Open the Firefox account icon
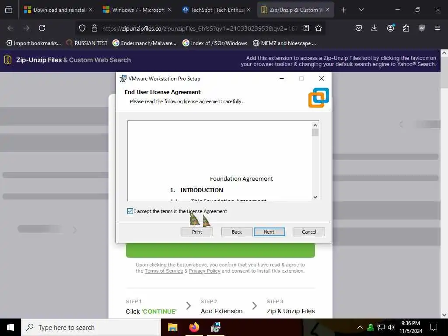 click(390, 28)
